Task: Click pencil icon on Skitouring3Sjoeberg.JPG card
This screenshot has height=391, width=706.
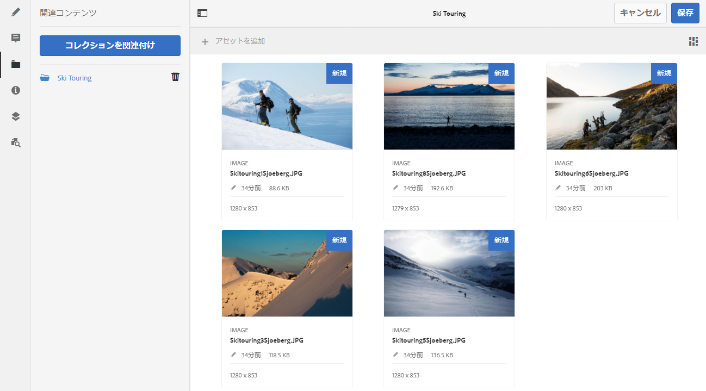Action: pos(233,355)
